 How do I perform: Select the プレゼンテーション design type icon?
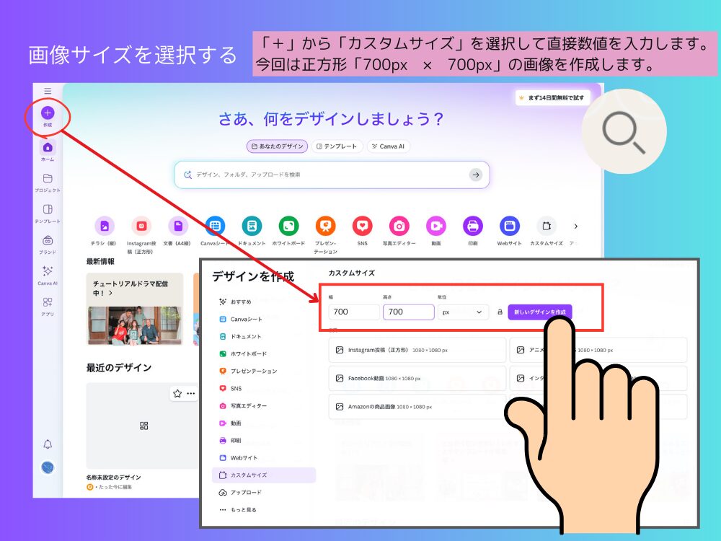click(x=326, y=226)
